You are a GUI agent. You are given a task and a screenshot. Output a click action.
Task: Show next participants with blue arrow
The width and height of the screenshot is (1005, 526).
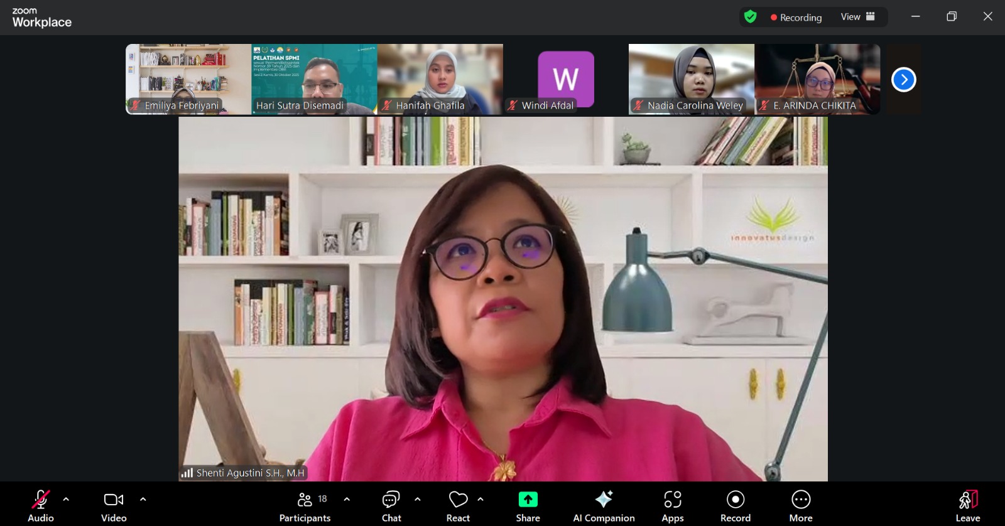click(903, 80)
